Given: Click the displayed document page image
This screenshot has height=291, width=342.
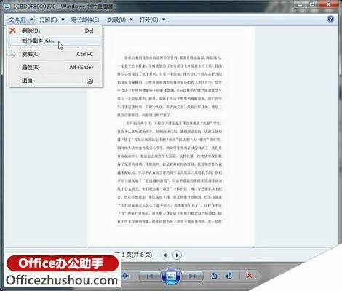Looking at the screenshot, I should pos(171,137).
